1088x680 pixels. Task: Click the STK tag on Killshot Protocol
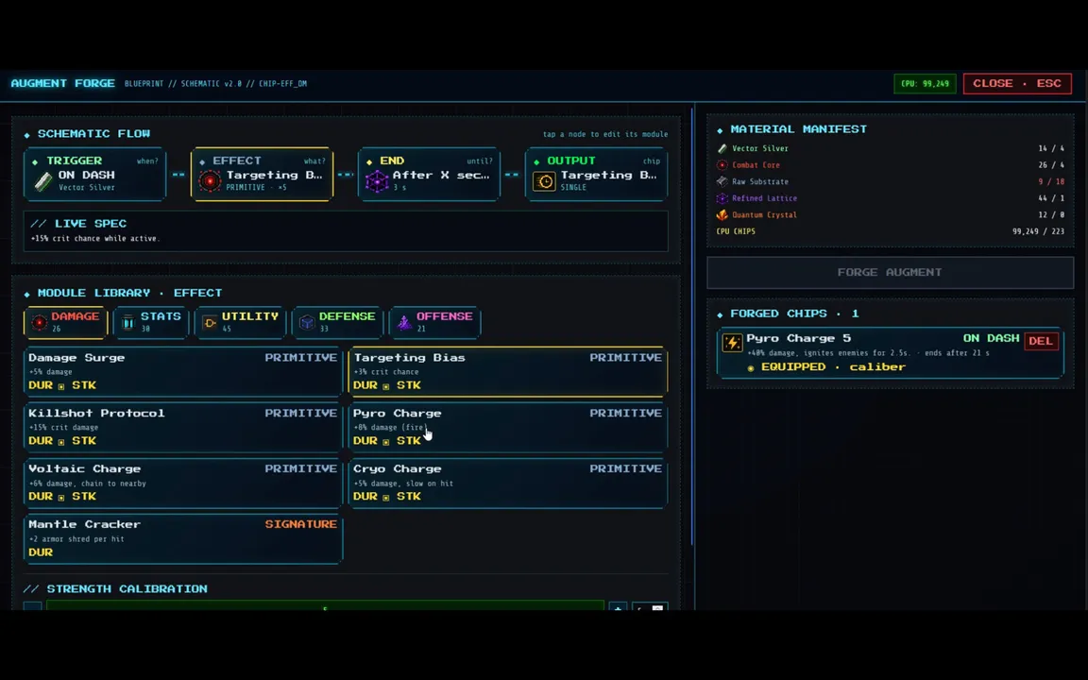(x=84, y=441)
